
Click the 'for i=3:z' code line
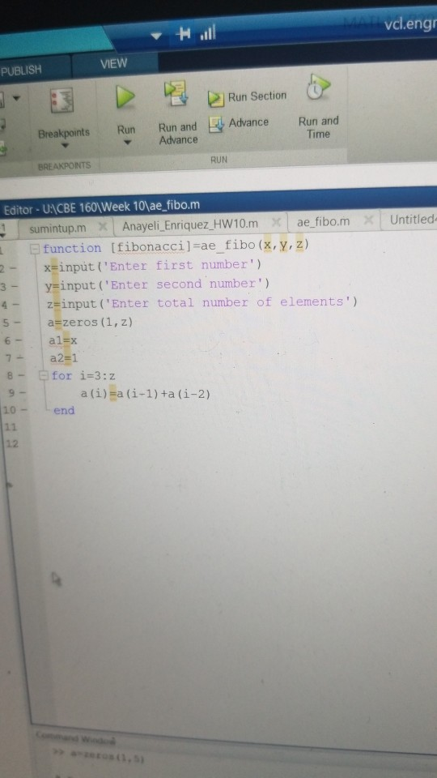pyautogui.click(x=83, y=375)
